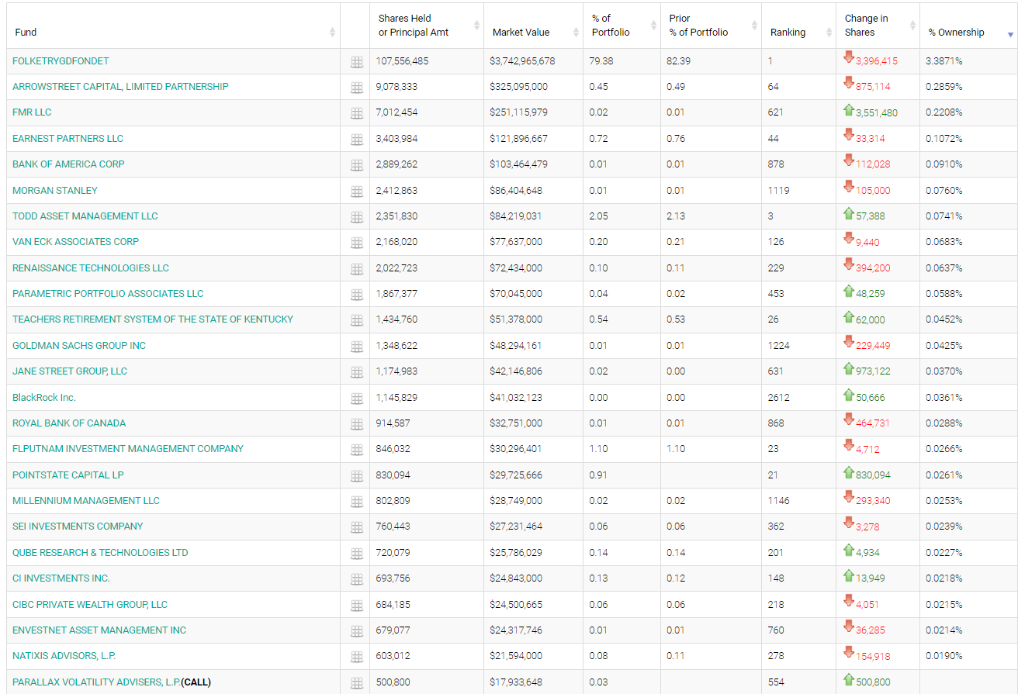Open ARROWSTREET CAPITAL, LIMITED PARTNERSHIP link
The width and height of the screenshot is (1018, 694).
[120, 87]
